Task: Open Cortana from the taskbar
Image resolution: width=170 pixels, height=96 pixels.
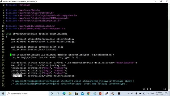Action: [52, 94]
